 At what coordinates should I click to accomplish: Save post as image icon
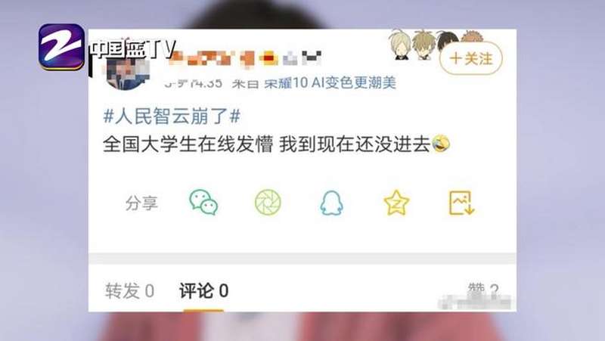coord(461,203)
